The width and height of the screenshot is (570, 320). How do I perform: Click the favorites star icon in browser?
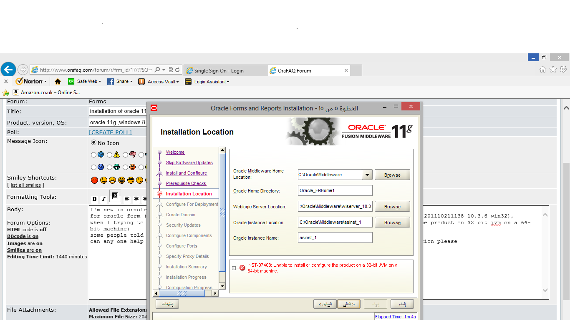coord(553,70)
